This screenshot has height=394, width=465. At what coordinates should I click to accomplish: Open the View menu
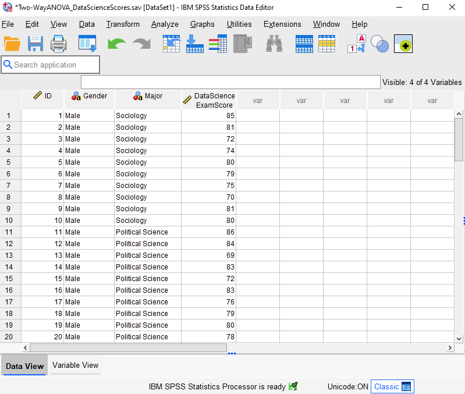point(59,24)
